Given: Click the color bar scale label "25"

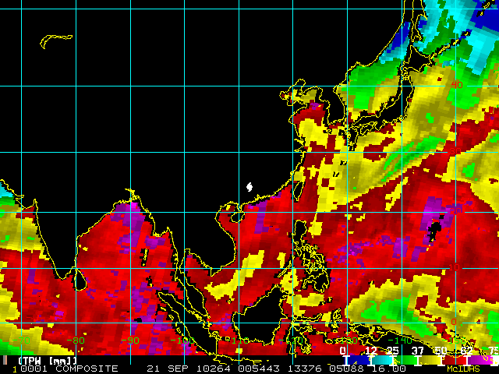Looking at the screenshot, I should point(392,351).
